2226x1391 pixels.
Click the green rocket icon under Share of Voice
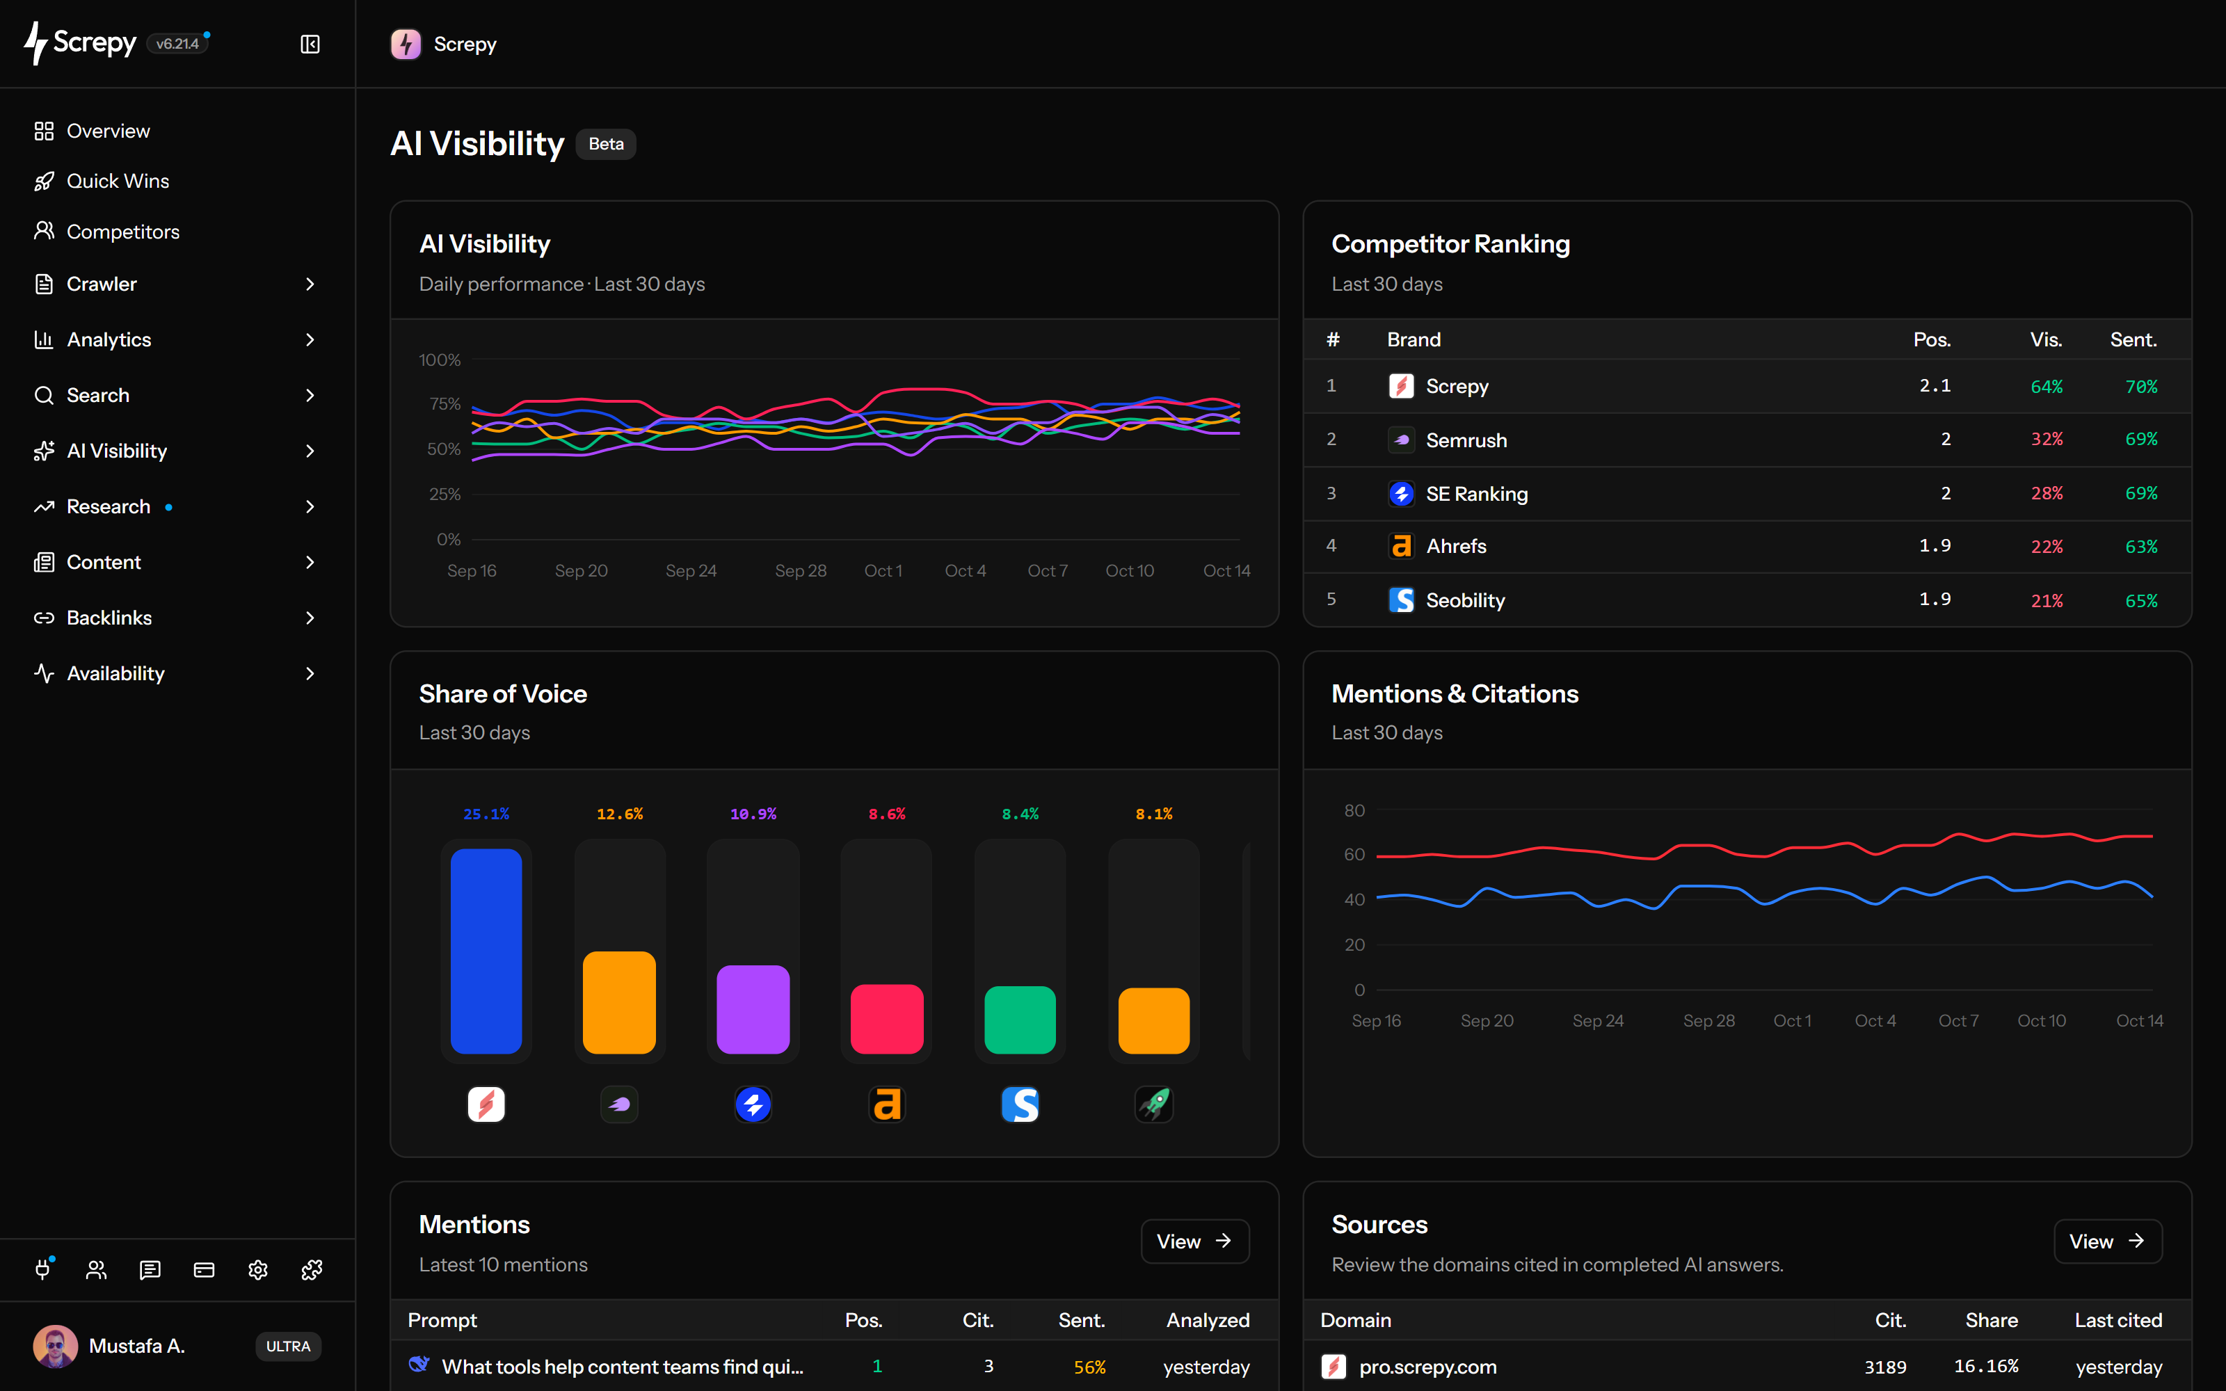coord(1153,1104)
